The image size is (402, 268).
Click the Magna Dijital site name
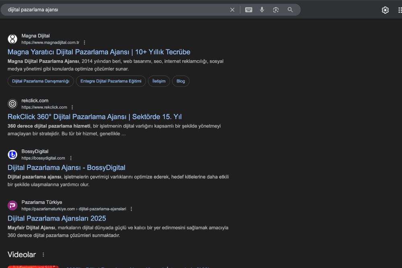35,36
